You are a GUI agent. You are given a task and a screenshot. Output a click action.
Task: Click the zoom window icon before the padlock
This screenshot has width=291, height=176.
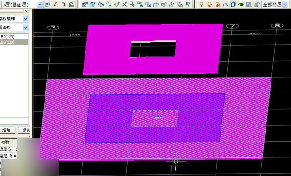click(x=249, y=4)
